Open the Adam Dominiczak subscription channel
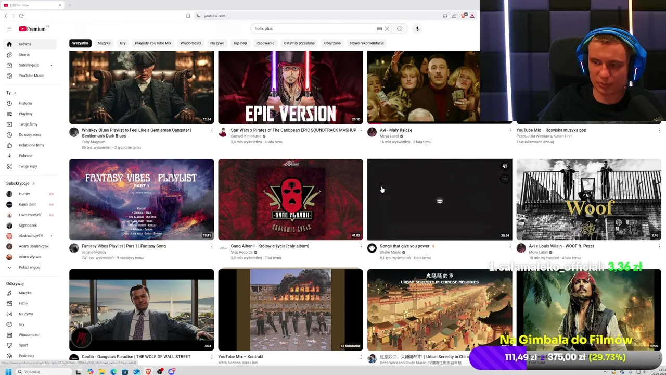The image size is (666, 375). [x=29, y=246]
